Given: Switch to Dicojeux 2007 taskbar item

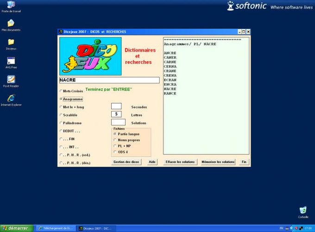Looking at the screenshot, I should point(97,228).
